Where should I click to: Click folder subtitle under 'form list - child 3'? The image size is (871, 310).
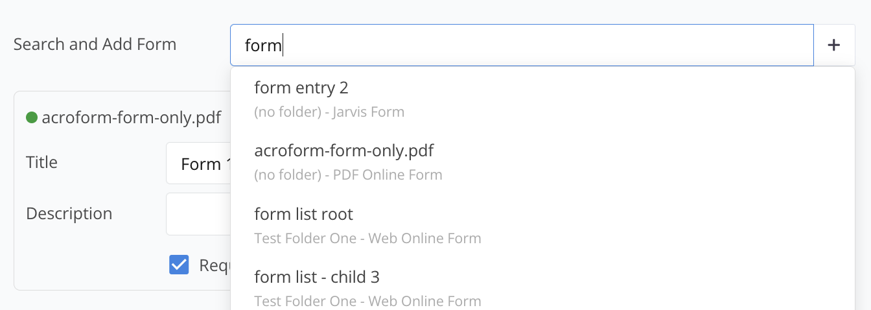tap(367, 301)
